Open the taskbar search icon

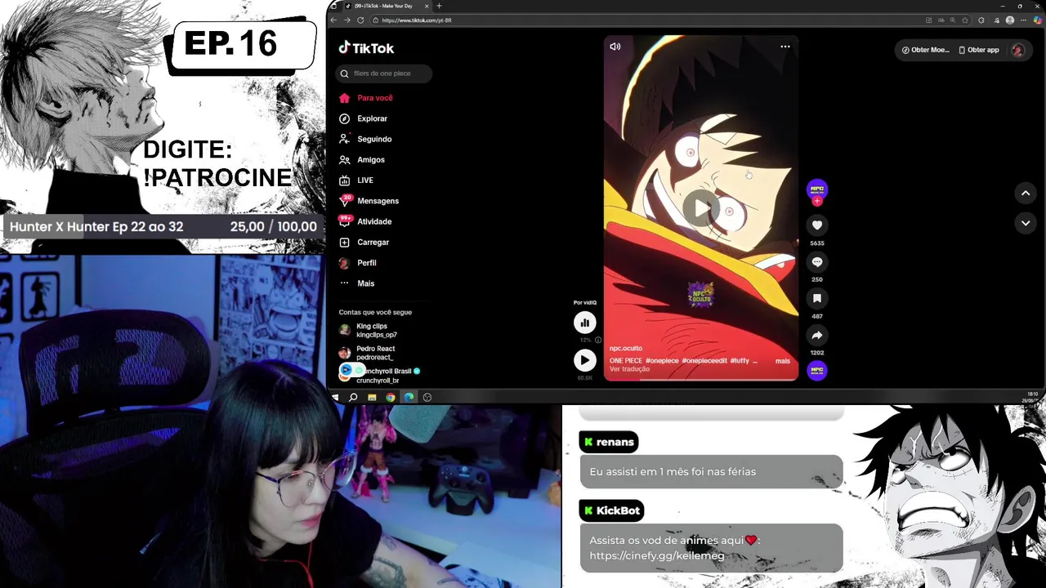pos(353,397)
